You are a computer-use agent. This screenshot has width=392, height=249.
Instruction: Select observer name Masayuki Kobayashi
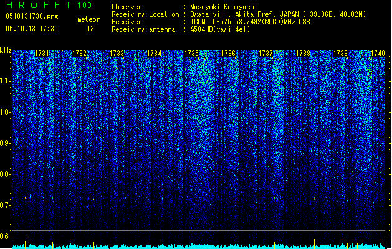(x=224, y=7)
